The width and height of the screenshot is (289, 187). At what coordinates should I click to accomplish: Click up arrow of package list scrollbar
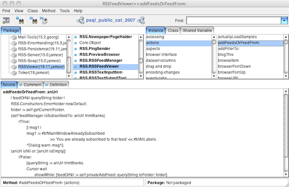pos(68,37)
